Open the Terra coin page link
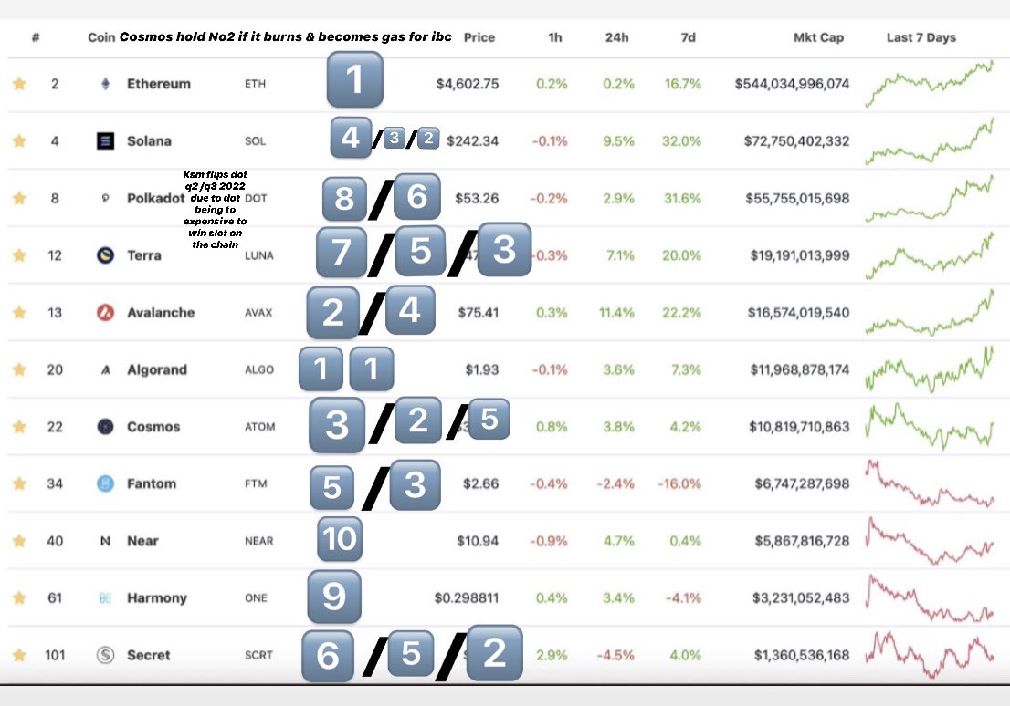1010x706 pixels. 143,255
